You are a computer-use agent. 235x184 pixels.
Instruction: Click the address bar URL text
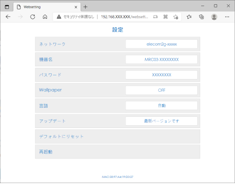click(125, 16)
